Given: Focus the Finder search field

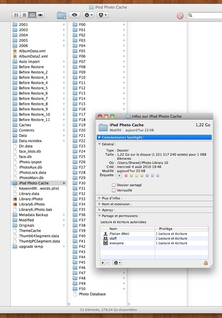Looking at the screenshot, I should coord(205,15).
